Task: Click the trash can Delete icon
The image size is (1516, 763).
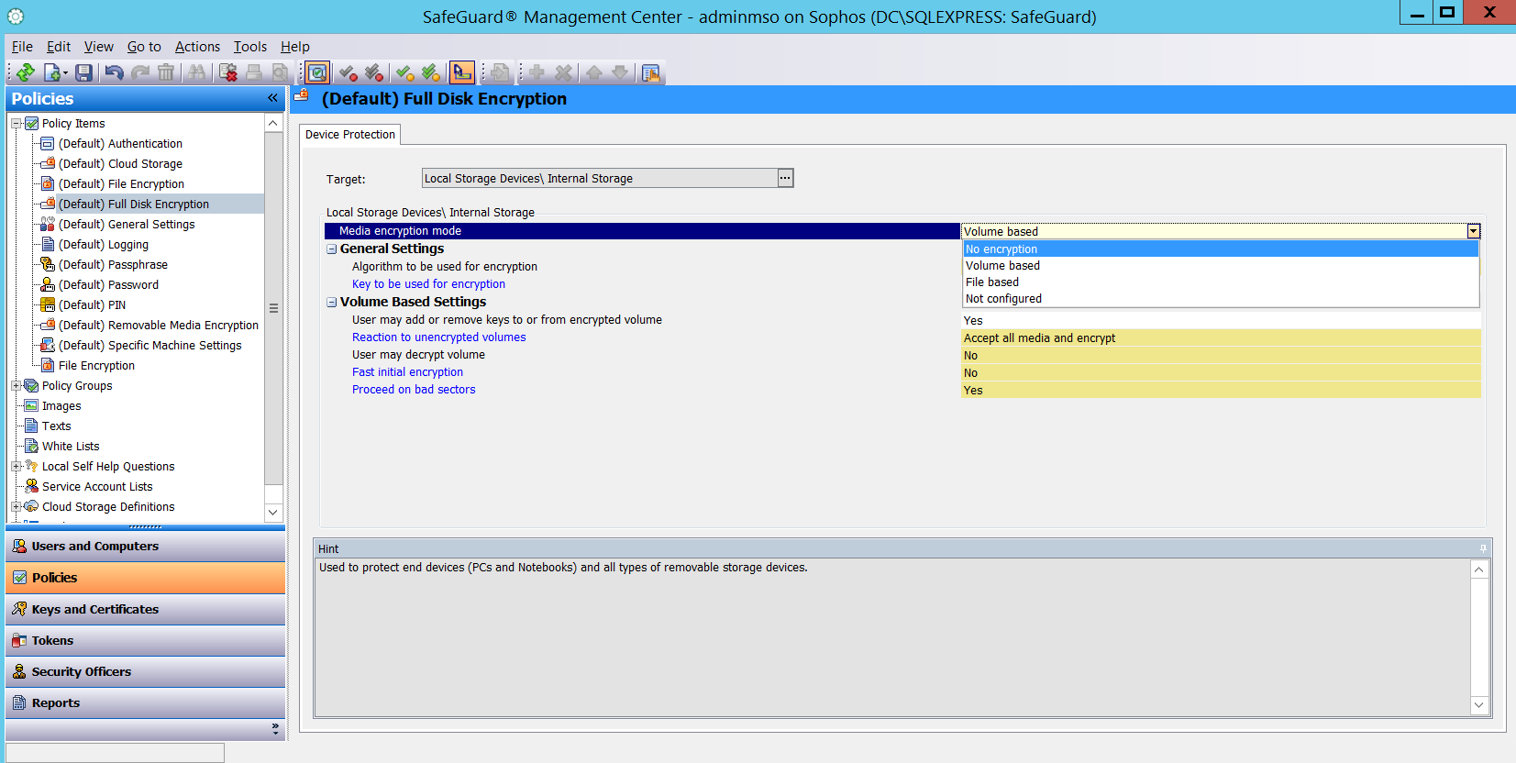Action: click(166, 72)
